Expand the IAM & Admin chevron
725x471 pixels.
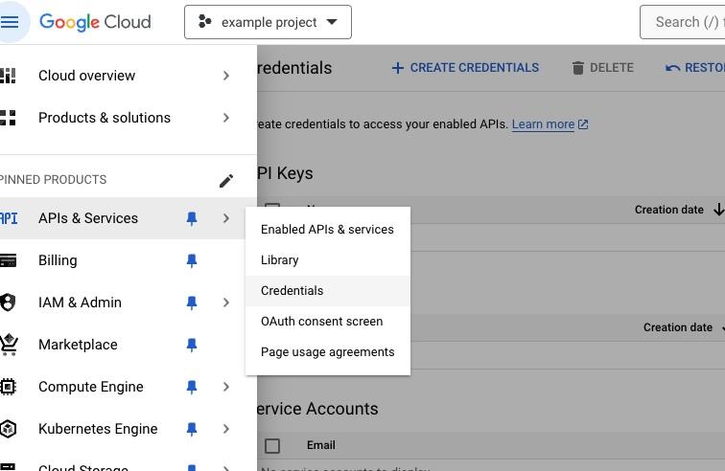(x=226, y=303)
